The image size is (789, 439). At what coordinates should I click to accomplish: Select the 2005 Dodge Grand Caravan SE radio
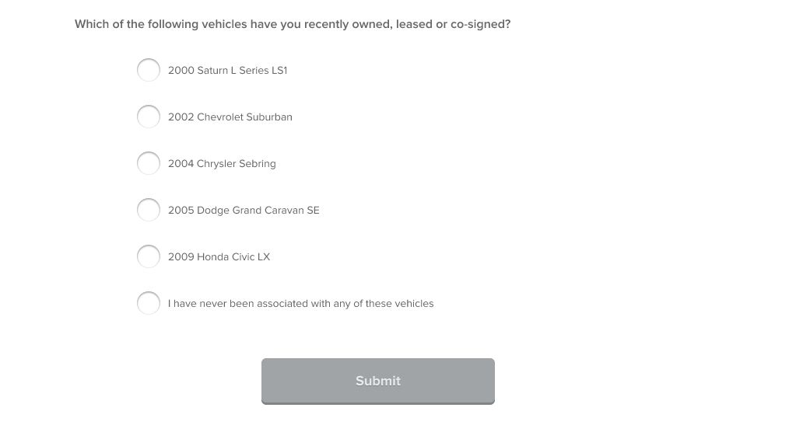pos(149,210)
